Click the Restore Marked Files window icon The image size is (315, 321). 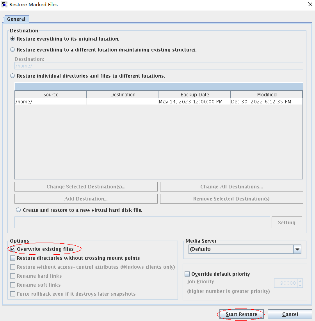point(4,4)
